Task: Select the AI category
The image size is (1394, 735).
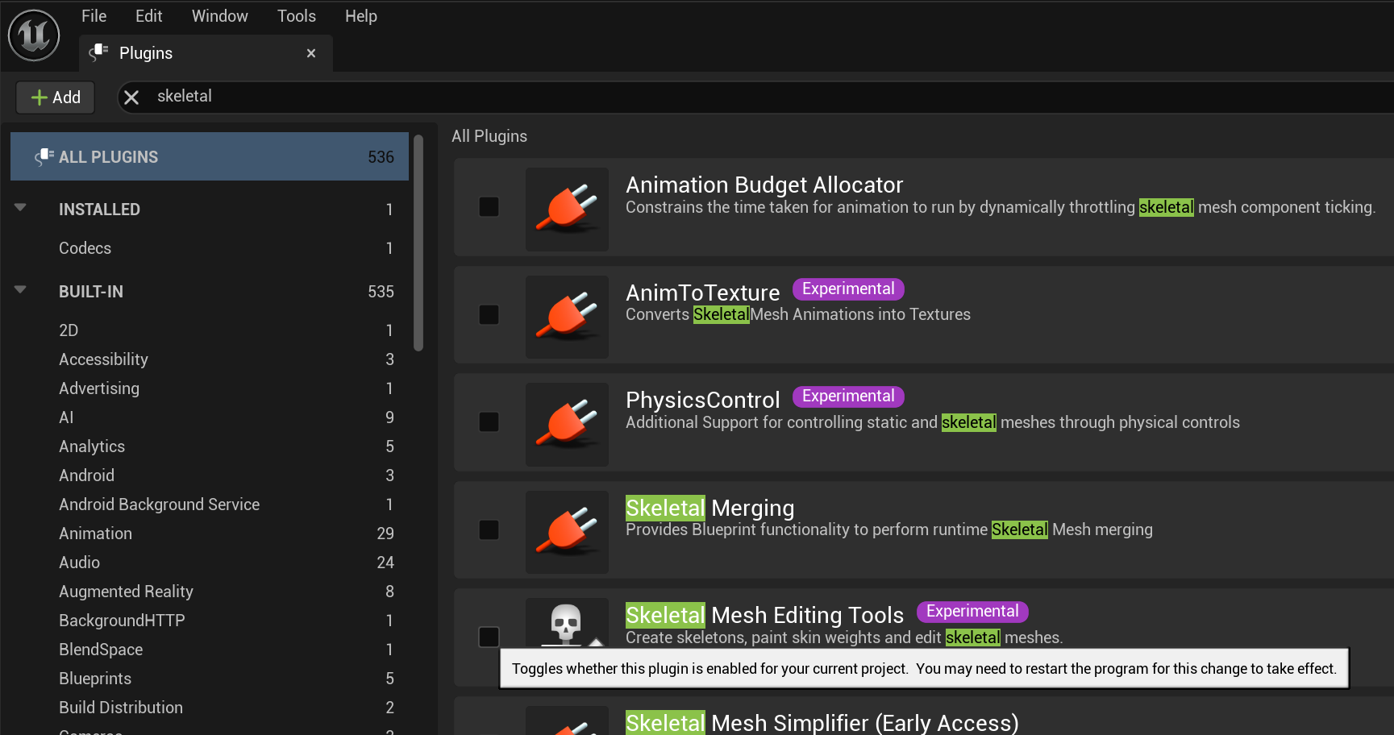Action: pyautogui.click(x=210, y=417)
